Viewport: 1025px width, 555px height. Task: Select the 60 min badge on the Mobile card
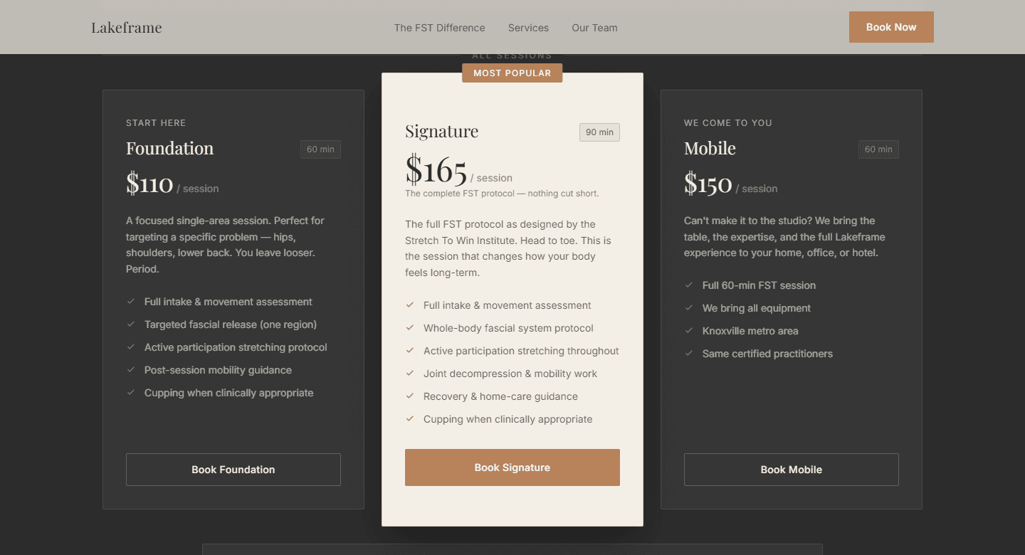tap(878, 149)
